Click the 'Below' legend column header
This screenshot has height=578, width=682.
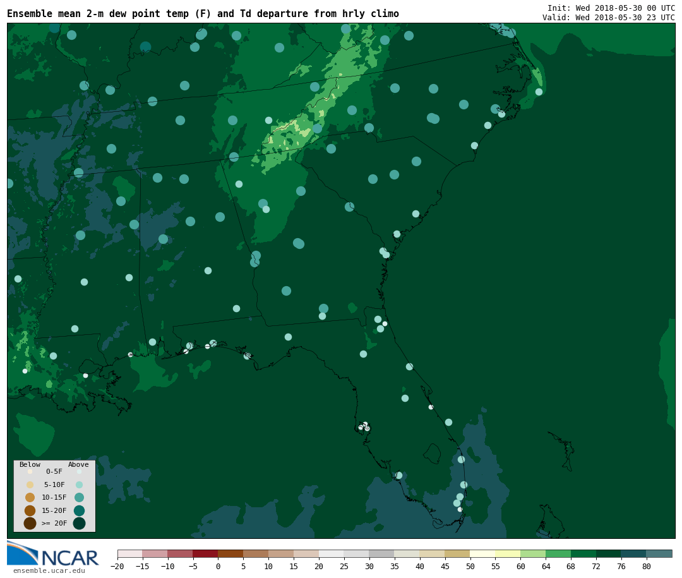point(30,464)
